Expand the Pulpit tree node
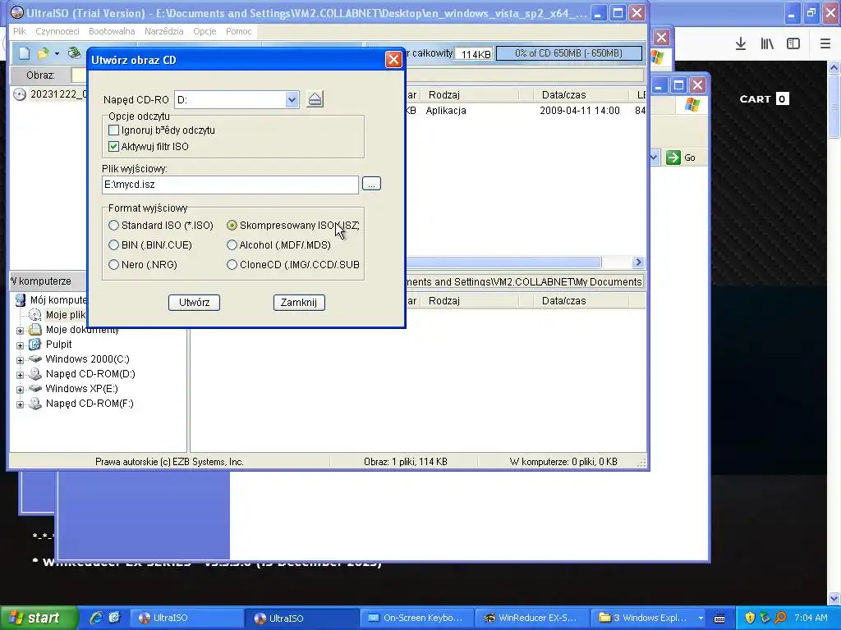 [x=20, y=345]
